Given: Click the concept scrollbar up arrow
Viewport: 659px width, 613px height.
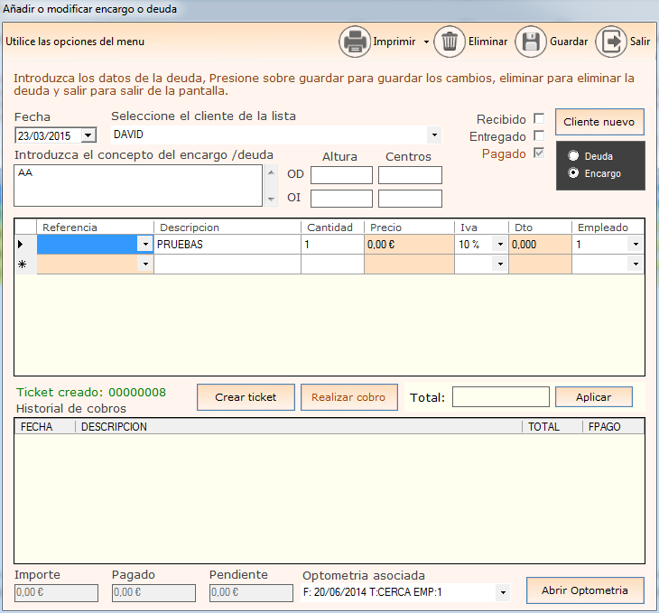Looking at the screenshot, I should [271, 172].
